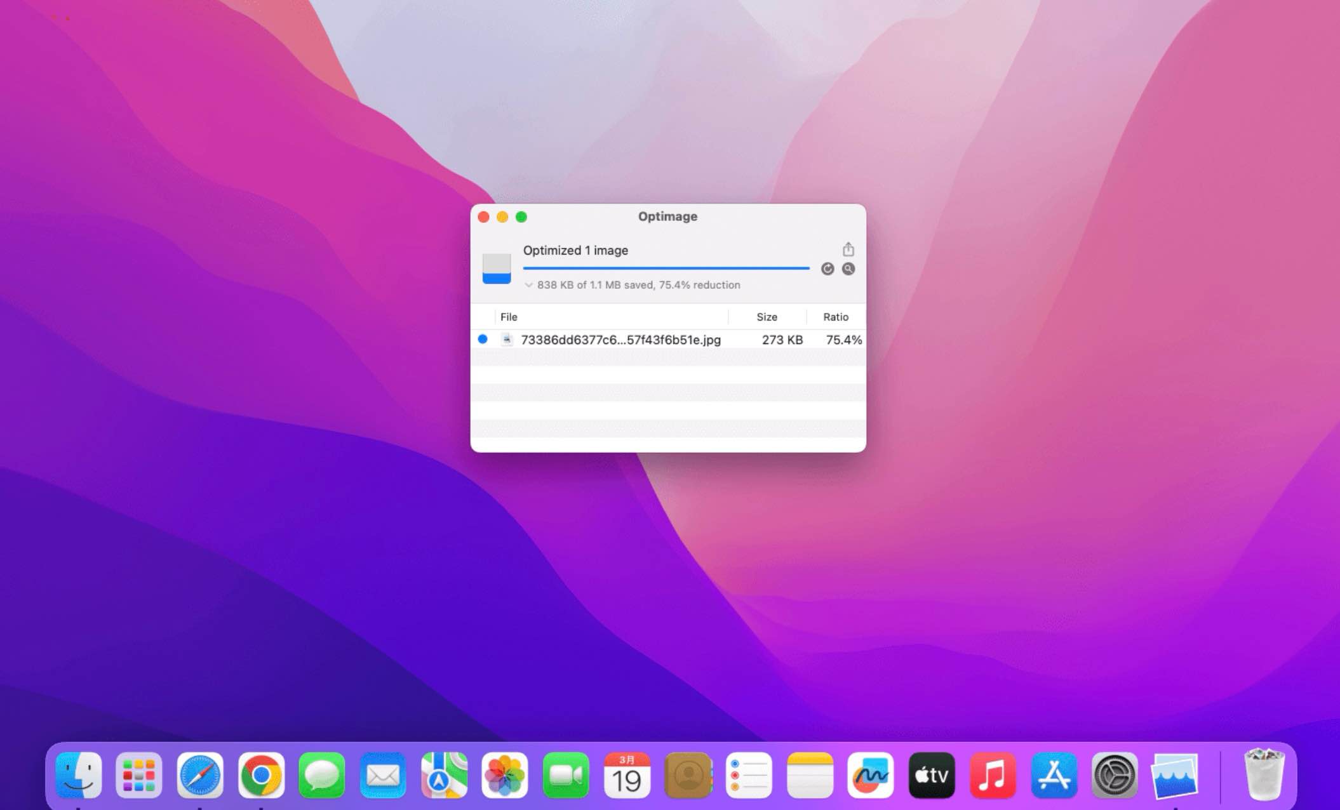Open Google Chrome from the Dock
The image size is (1340, 810).
(x=262, y=775)
